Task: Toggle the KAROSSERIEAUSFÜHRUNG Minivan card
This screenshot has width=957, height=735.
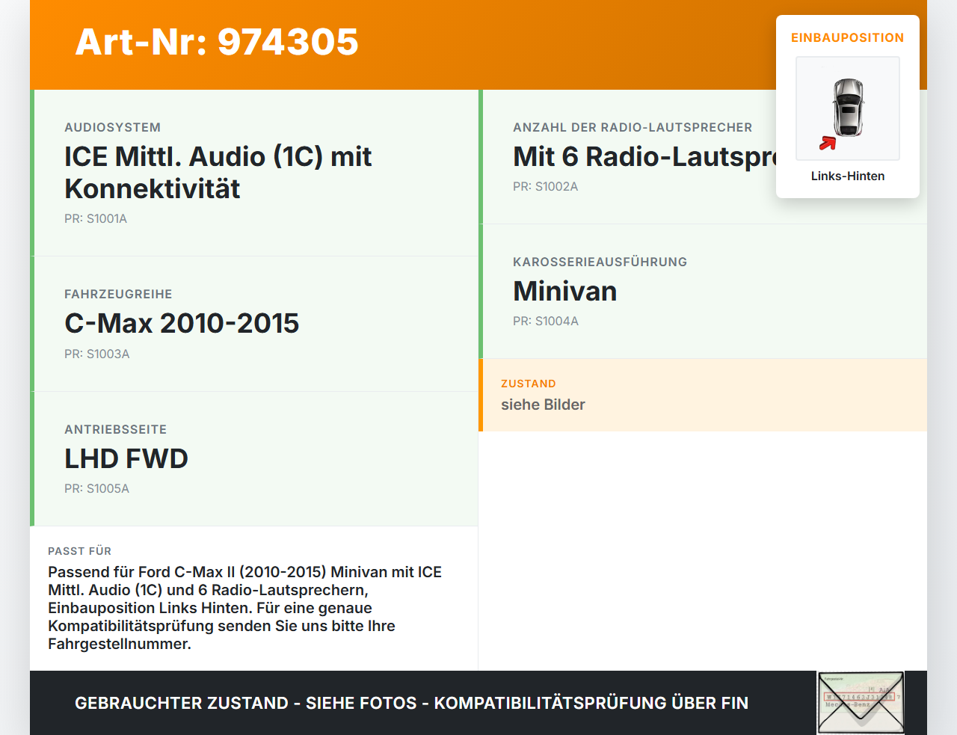Action: coord(703,292)
